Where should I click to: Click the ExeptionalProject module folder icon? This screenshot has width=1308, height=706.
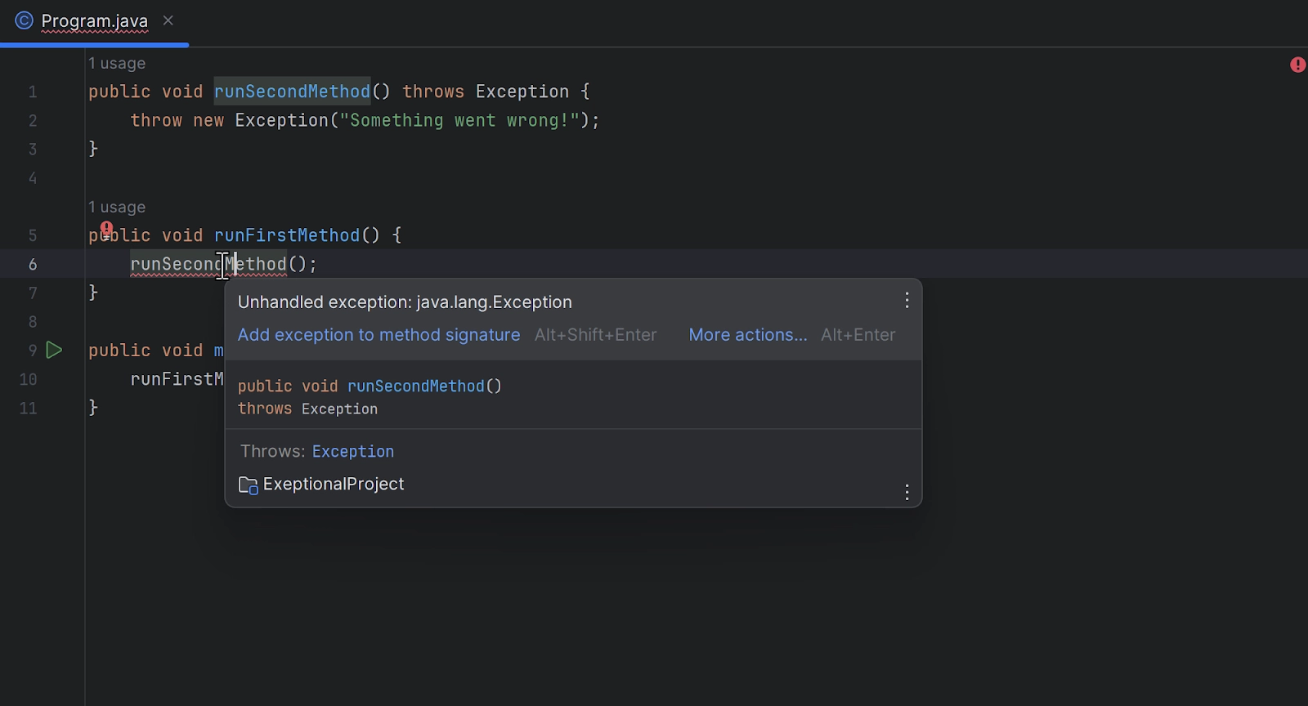tap(248, 485)
